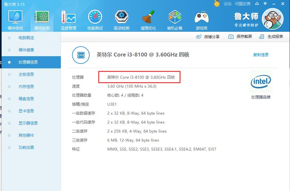Open 温度管理 temperature management
This screenshot has height=191, width=290.
pos(68,19)
